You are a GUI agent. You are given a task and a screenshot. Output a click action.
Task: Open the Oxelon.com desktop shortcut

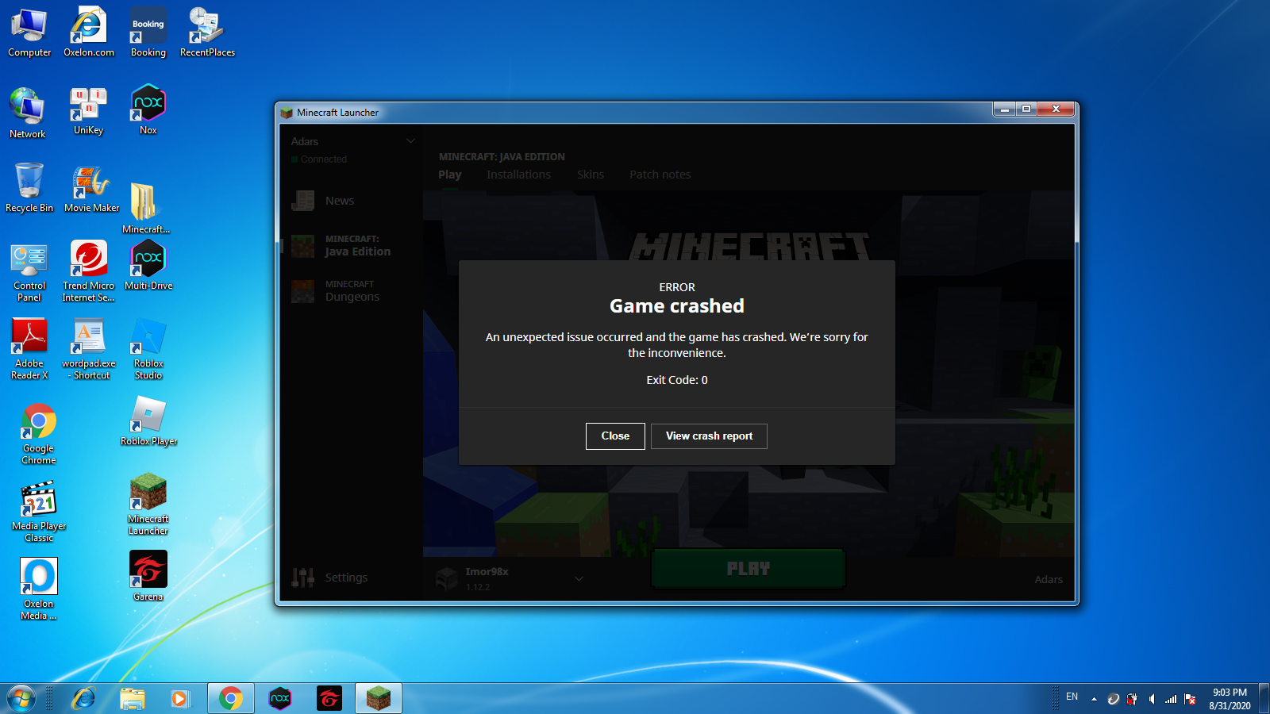pyautogui.click(x=89, y=33)
